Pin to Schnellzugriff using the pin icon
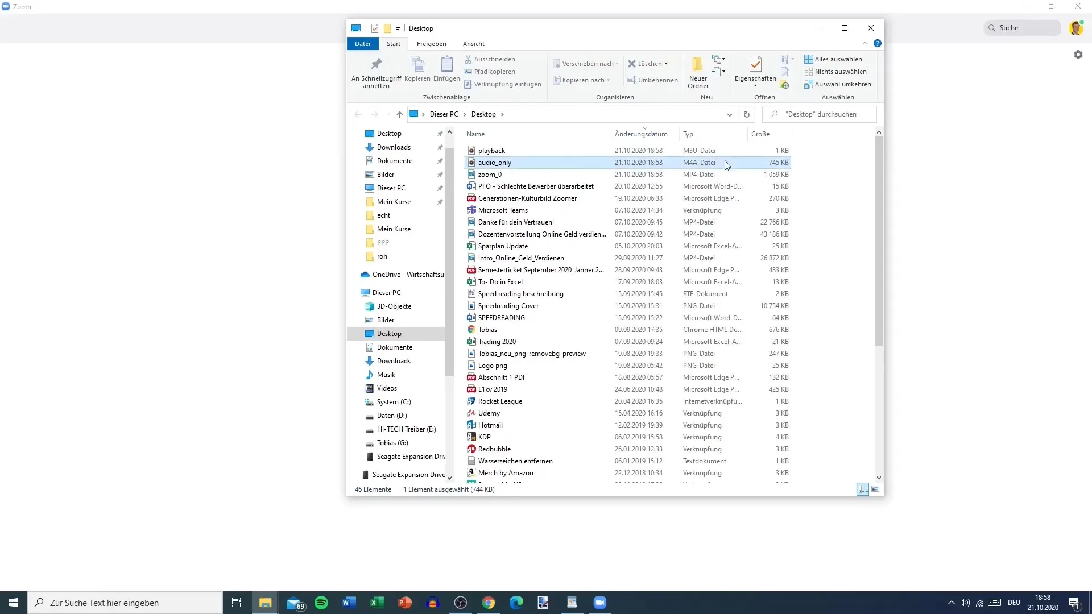Viewport: 1092px width, 614px height. 376,72
